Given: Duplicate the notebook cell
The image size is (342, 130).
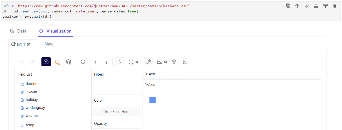Looking at the screenshot, I should pyautogui.click(x=288, y=6).
